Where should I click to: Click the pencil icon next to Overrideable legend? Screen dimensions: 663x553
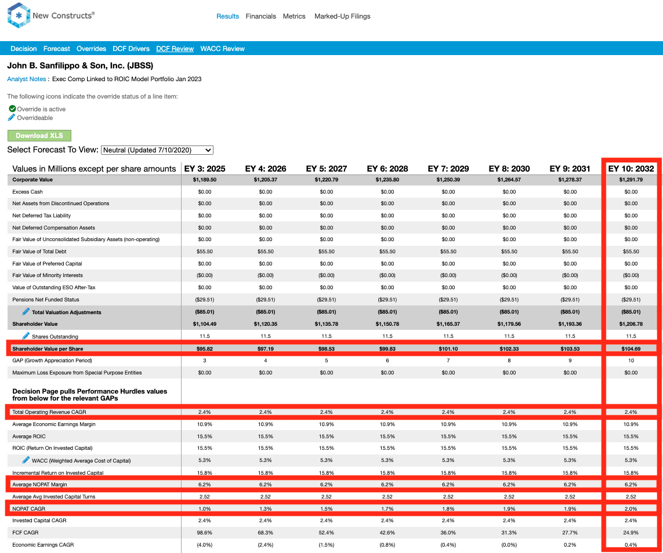(x=12, y=118)
